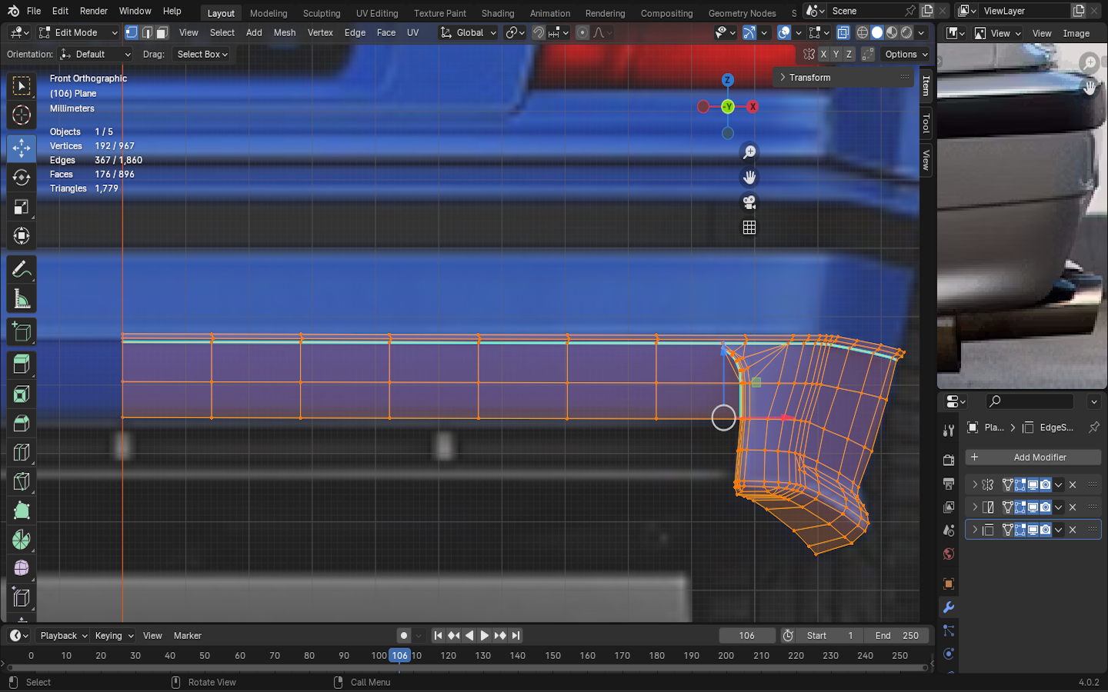
Task: Activate the Scale tool
Action: pyautogui.click(x=22, y=207)
